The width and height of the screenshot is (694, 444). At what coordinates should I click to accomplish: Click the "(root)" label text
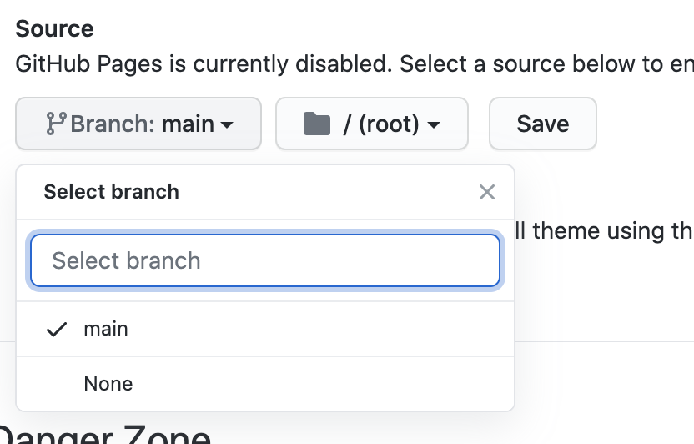tap(389, 124)
